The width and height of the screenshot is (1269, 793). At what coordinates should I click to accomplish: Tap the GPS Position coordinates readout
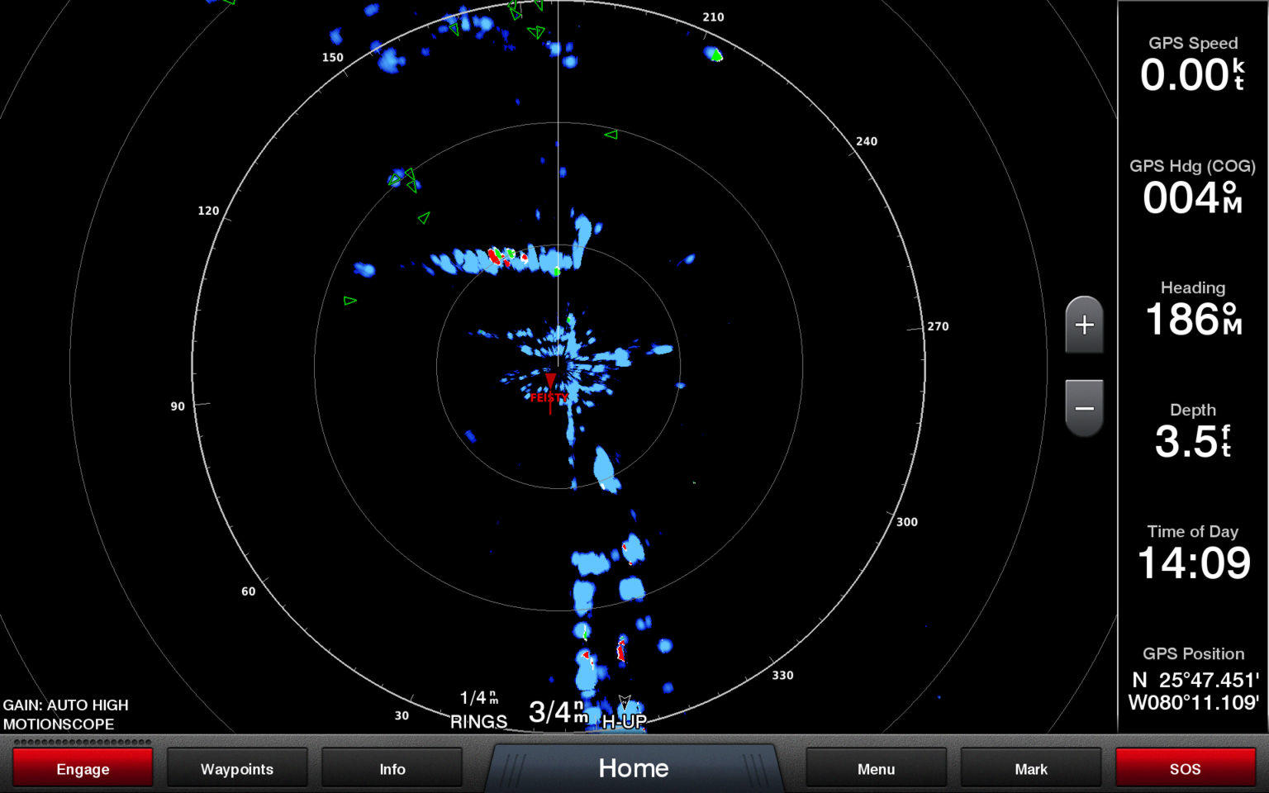tap(1193, 679)
